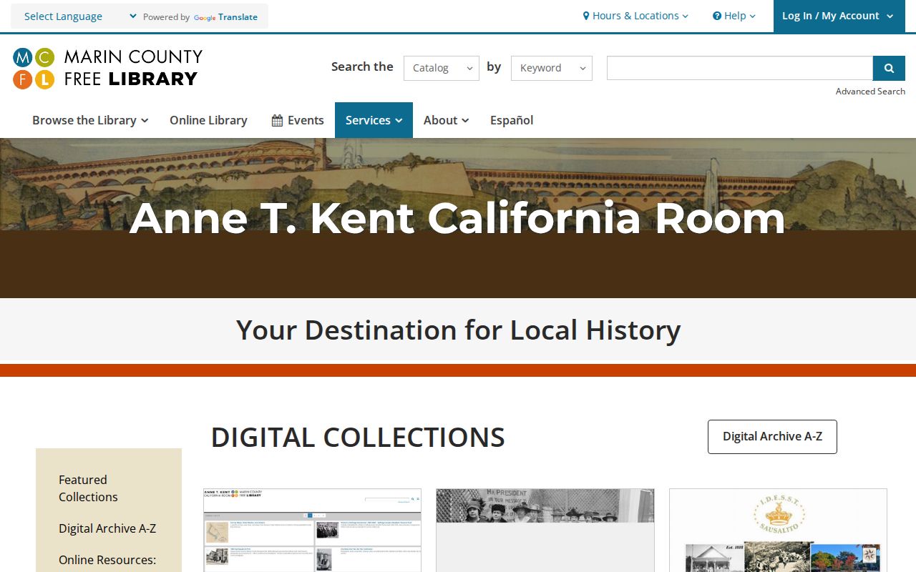The image size is (916, 572).
Task: Focus the catalog search text field
Action: 740,68
